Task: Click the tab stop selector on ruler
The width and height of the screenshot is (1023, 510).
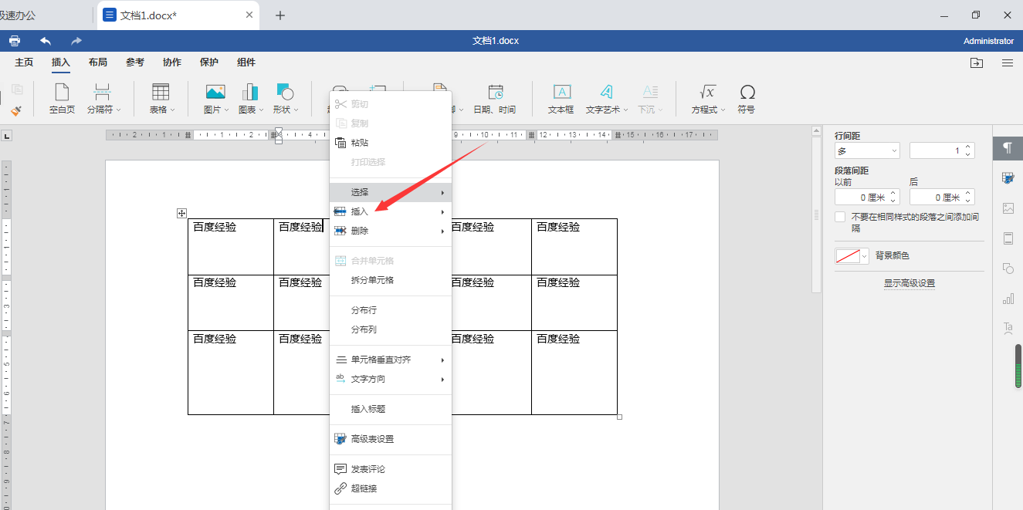Action: tap(7, 137)
